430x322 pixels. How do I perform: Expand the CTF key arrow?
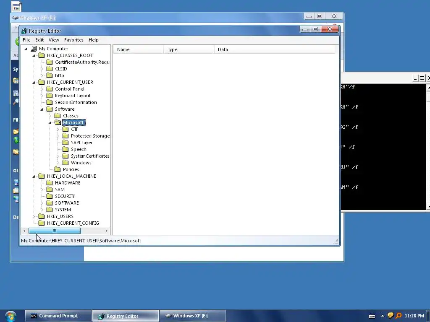pos(58,129)
